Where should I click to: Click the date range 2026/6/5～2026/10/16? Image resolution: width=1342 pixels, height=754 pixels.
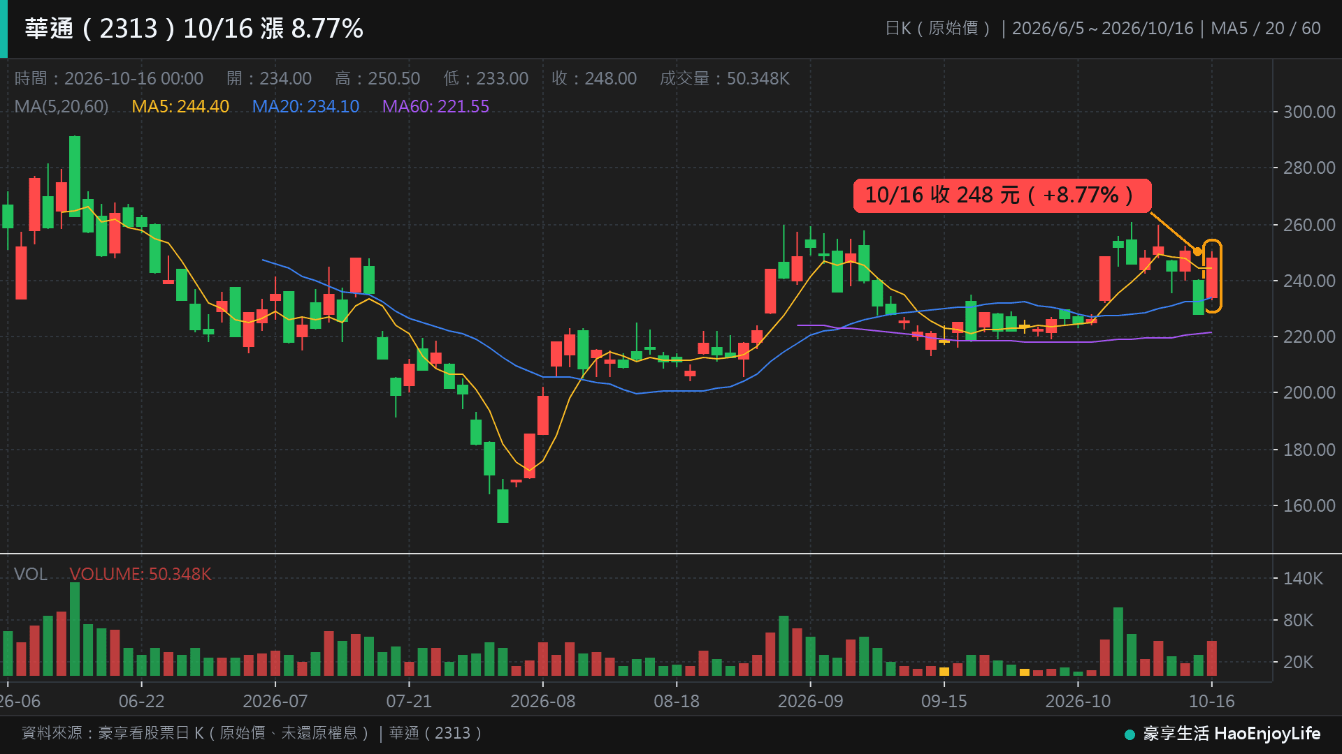[x=1103, y=29]
